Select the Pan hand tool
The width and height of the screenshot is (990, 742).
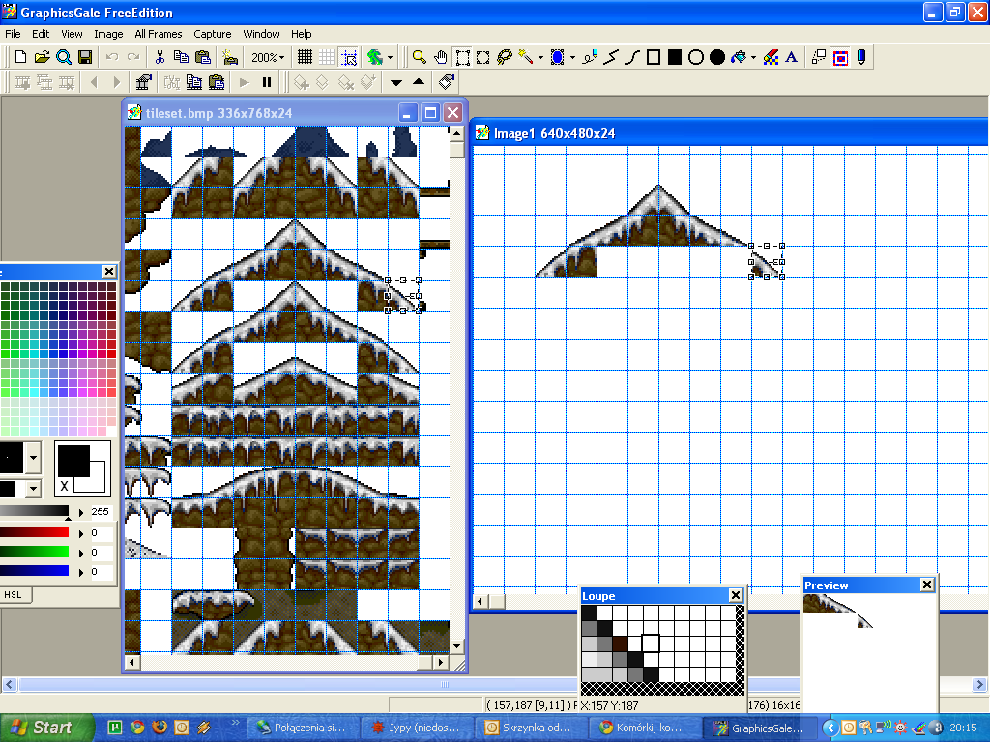point(441,57)
